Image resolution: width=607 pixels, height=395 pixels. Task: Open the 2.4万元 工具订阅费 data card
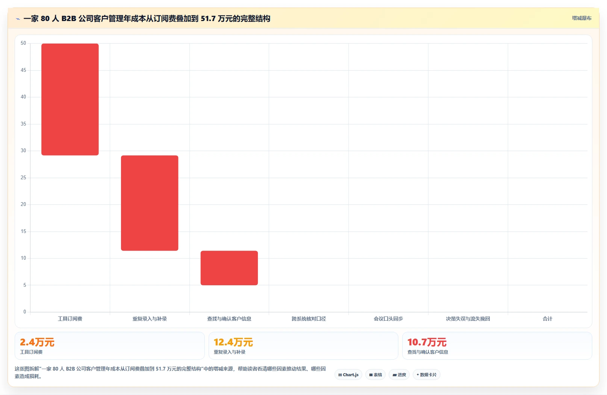110,346
